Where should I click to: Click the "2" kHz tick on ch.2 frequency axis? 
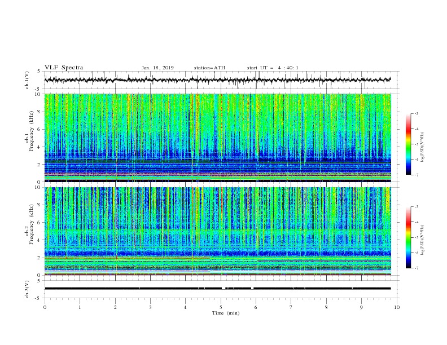coord(39,258)
